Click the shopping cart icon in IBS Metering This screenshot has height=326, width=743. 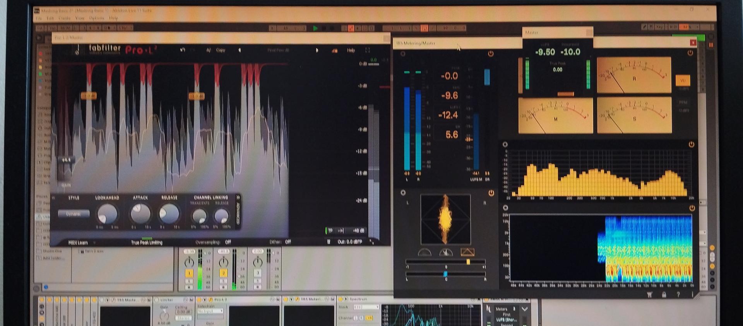click(649, 295)
